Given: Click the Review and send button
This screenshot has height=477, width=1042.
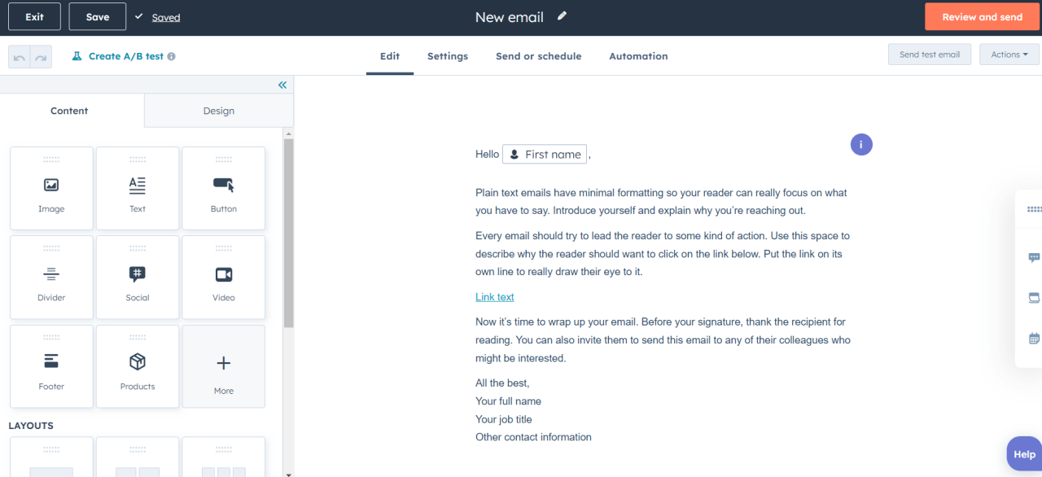Looking at the screenshot, I should point(982,16).
